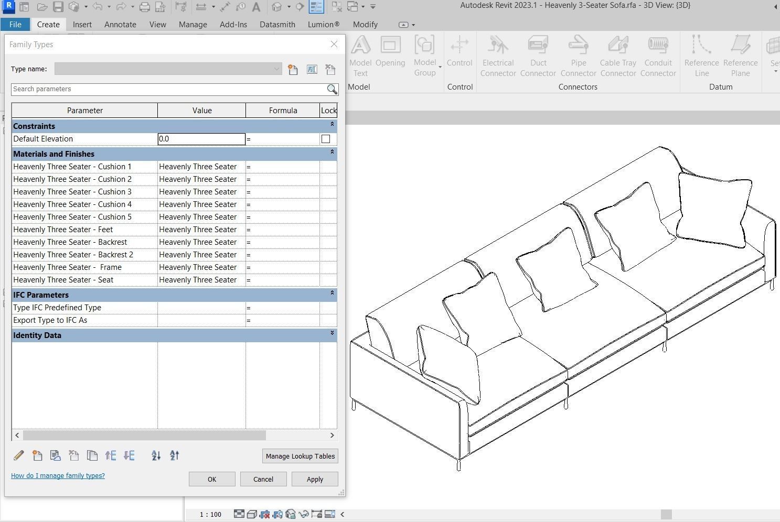Click the Text tool A icon
This screenshot has width=780, height=522.
(256, 7)
